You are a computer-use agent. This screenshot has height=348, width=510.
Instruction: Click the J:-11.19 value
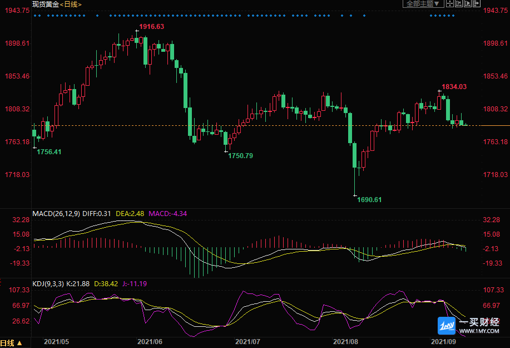135,283
